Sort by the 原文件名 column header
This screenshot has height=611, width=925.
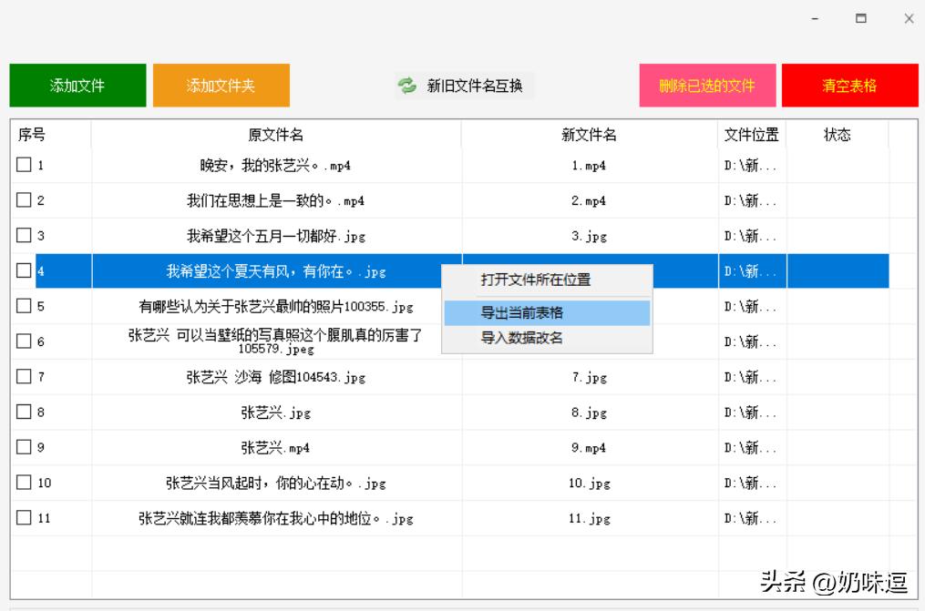pyautogui.click(x=276, y=135)
